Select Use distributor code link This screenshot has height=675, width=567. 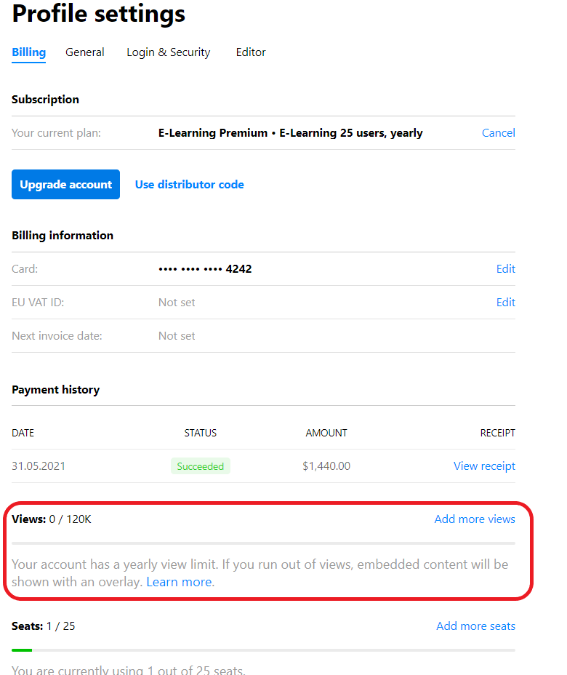(x=189, y=184)
